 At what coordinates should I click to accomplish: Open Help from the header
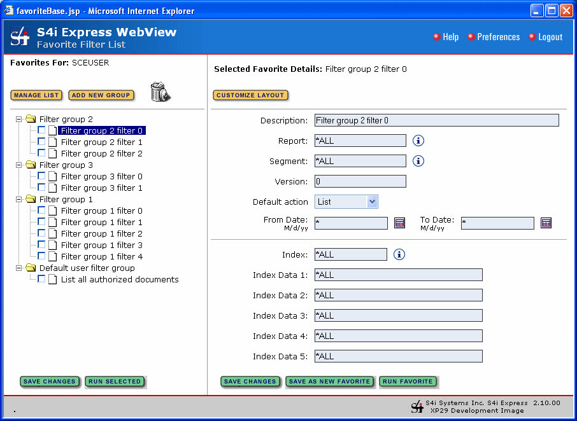point(450,37)
